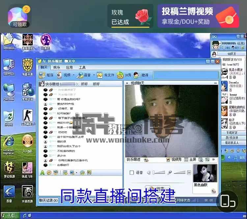The height and width of the screenshot is (219, 247).
Task: Click the 黑色幽默 self video thumbnail
Action: point(205,173)
